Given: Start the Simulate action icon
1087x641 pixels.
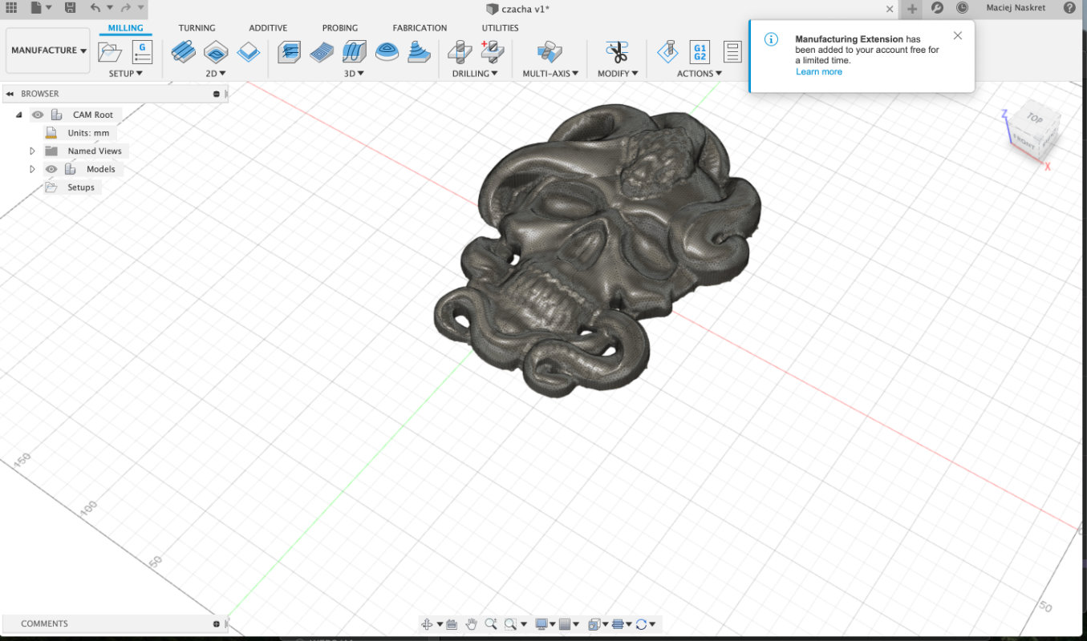Looking at the screenshot, I should 667,53.
